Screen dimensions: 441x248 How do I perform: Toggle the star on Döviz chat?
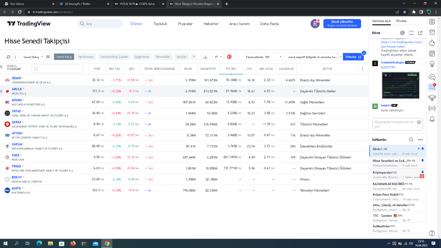tap(418, 148)
